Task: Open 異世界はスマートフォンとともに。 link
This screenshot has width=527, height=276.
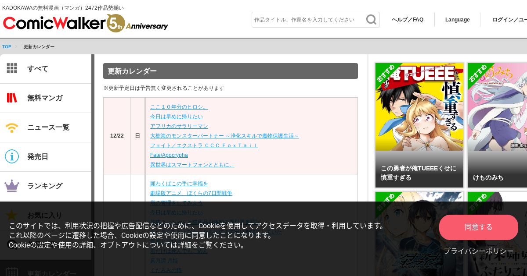Action: 192,165
